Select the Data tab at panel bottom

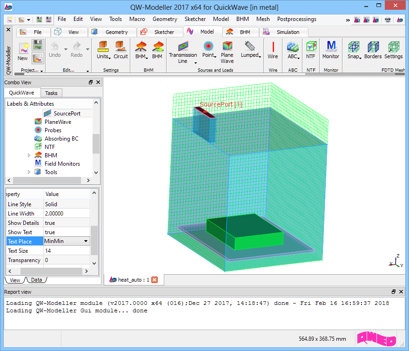click(x=36, y=280)
